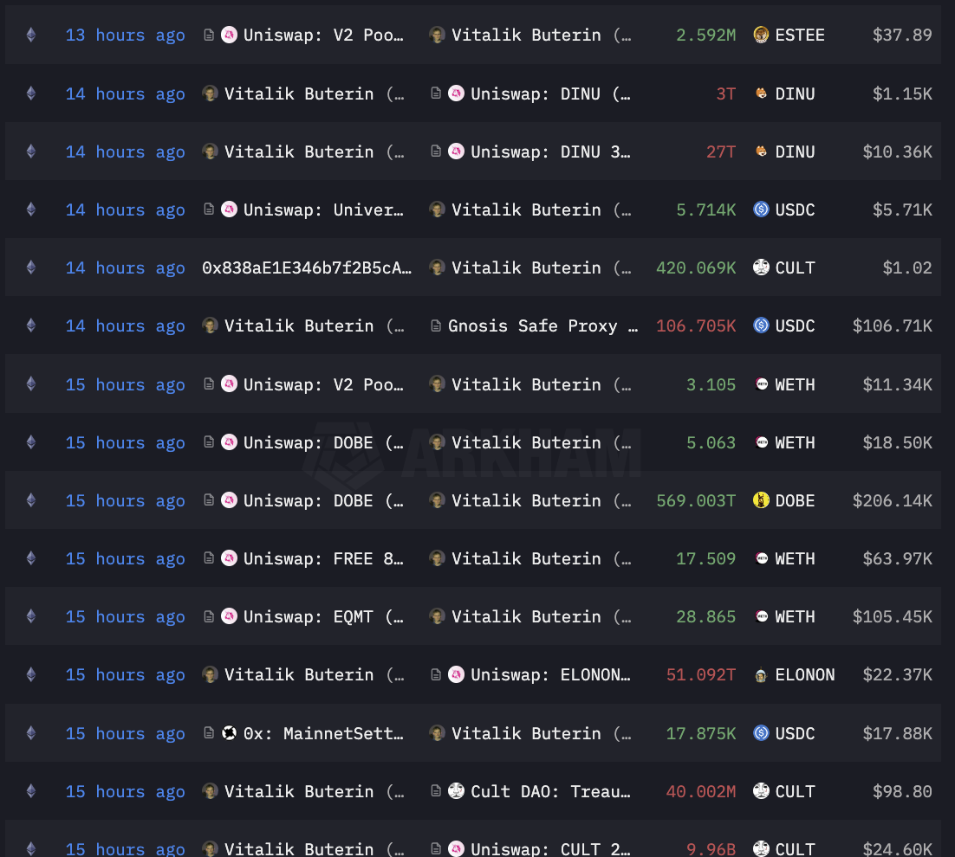
Task: Click the DINU token icon in 3T row
Action: [761, 93]
